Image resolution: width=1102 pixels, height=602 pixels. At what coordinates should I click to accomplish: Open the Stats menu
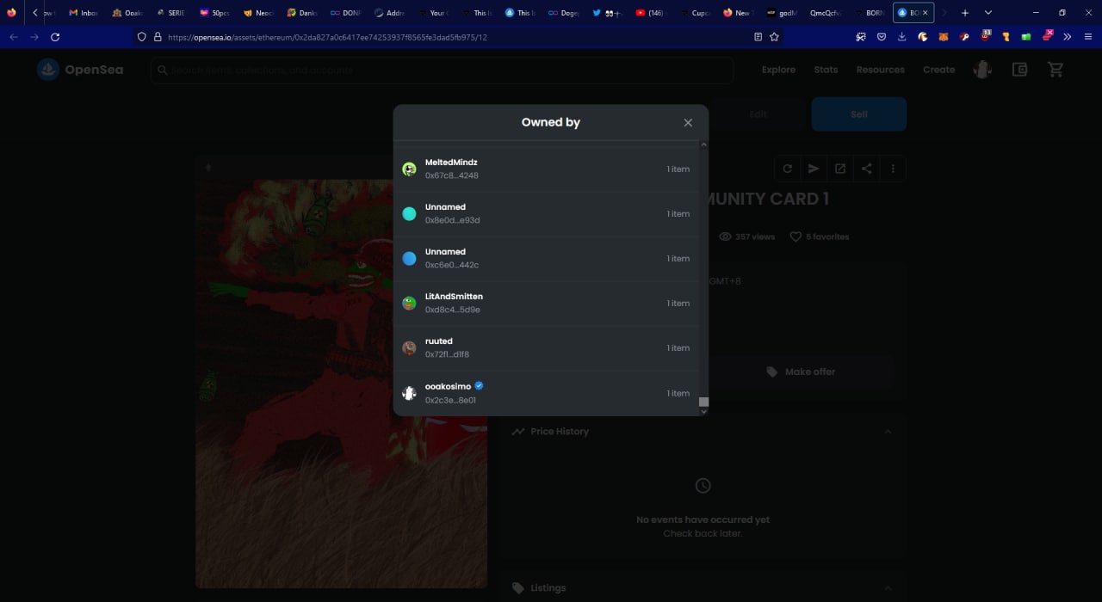click(826, 70)
